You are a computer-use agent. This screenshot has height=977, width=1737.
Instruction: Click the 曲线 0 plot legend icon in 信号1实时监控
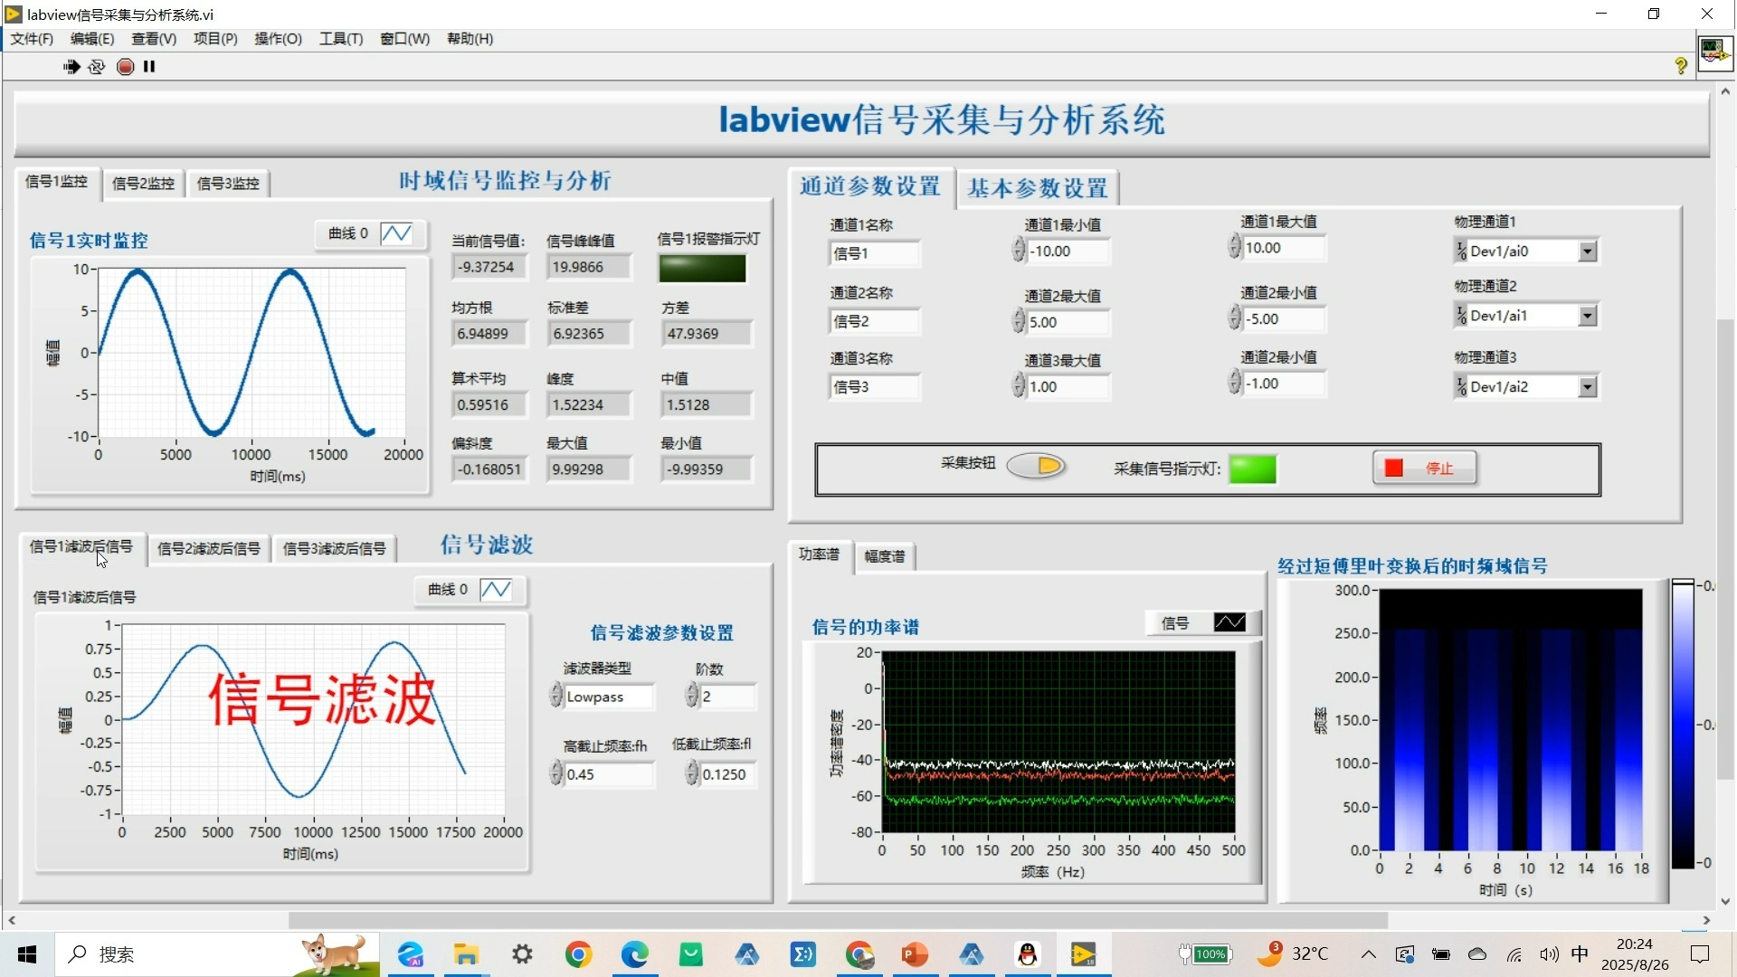[x=396, y=233]
